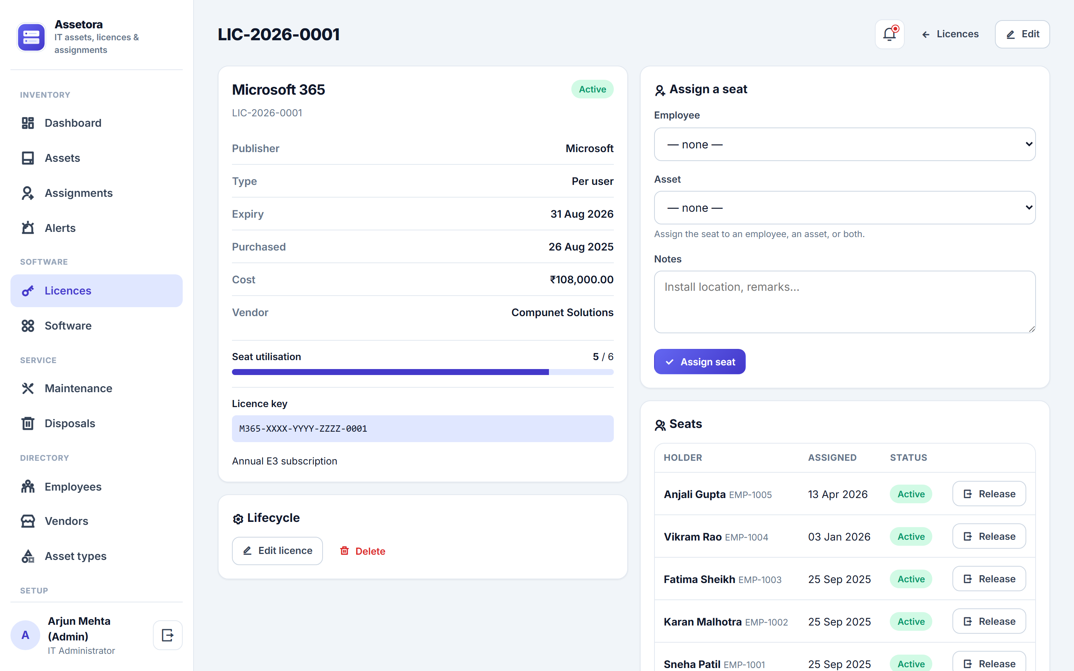Open the Vendors directory

click(x=96, y=521)
